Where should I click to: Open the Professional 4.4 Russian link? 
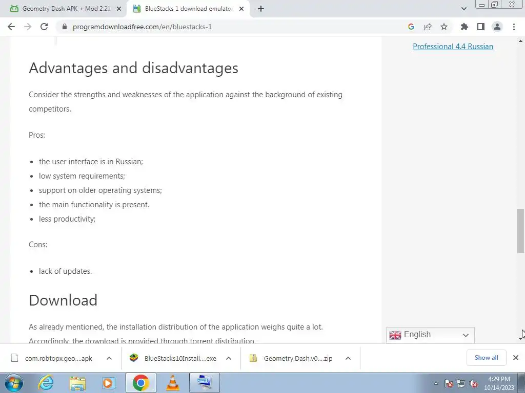click(x=453, y=47)
